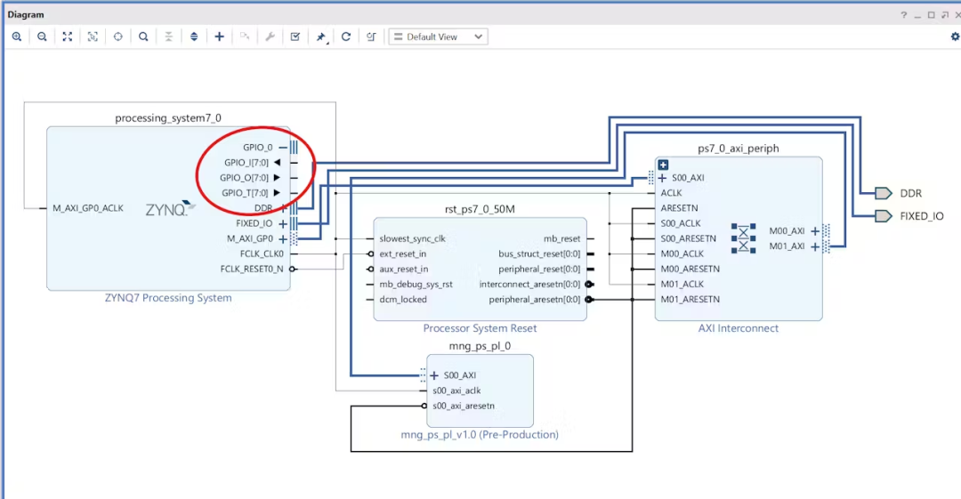Select the crossbar symbol in AXI Interconnect

click(x=743, y=238)
